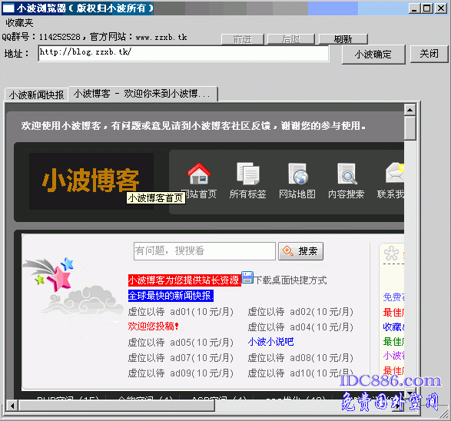The image size is (451, 421).
Task: Open the 网站地图 globe icon
Action: 298,174
